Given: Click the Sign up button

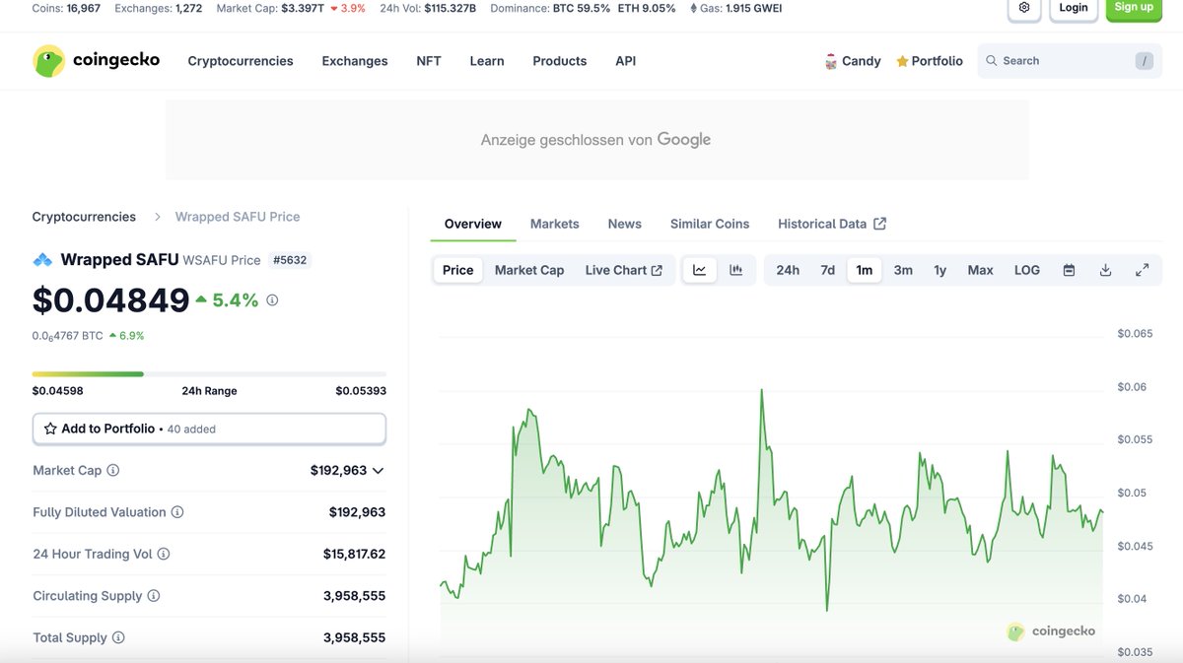Looking at the screenshot, I should tap(1134, 7).
